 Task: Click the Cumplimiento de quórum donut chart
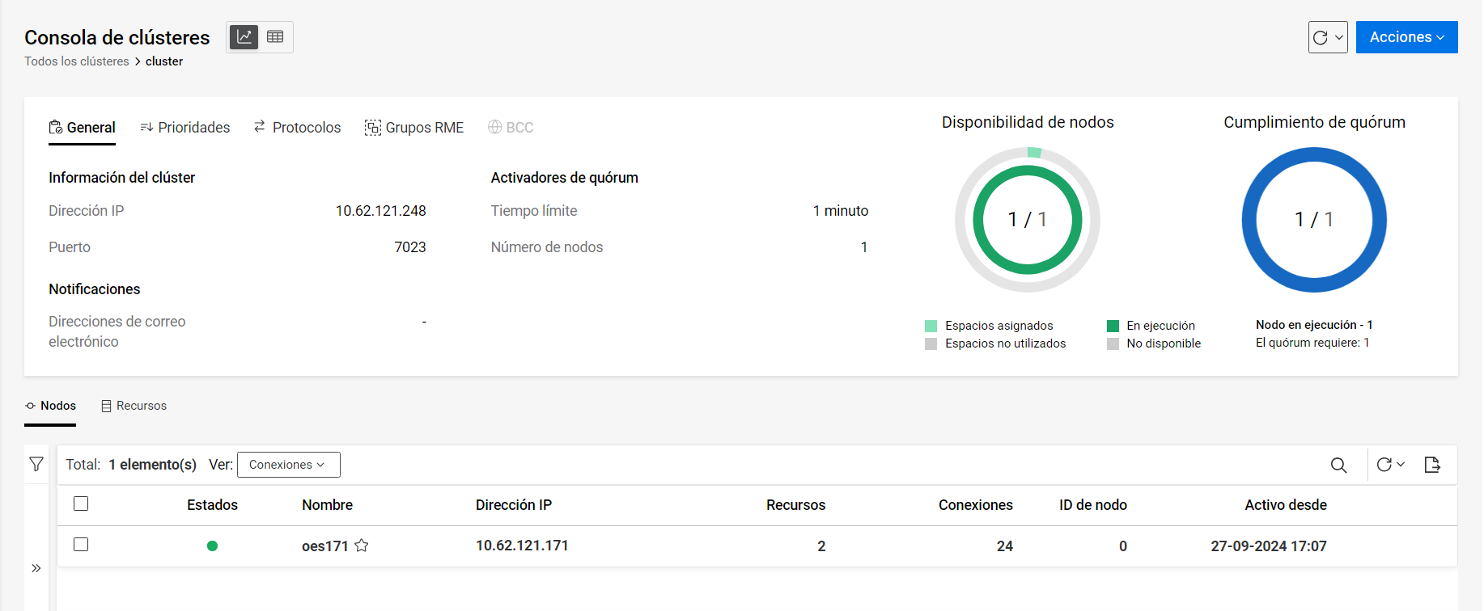coord(1314,220)
